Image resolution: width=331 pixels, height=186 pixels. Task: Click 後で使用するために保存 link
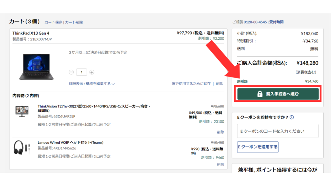[x=191, y=84]
